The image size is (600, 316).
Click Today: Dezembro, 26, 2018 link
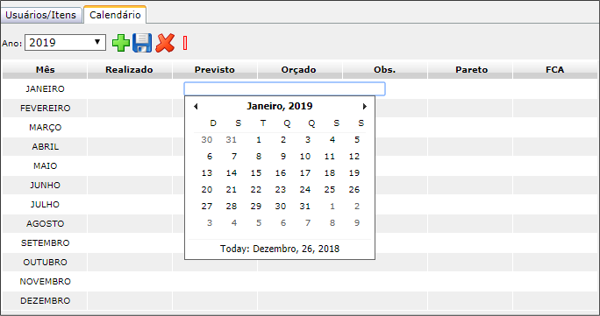(x=279, y=249)
